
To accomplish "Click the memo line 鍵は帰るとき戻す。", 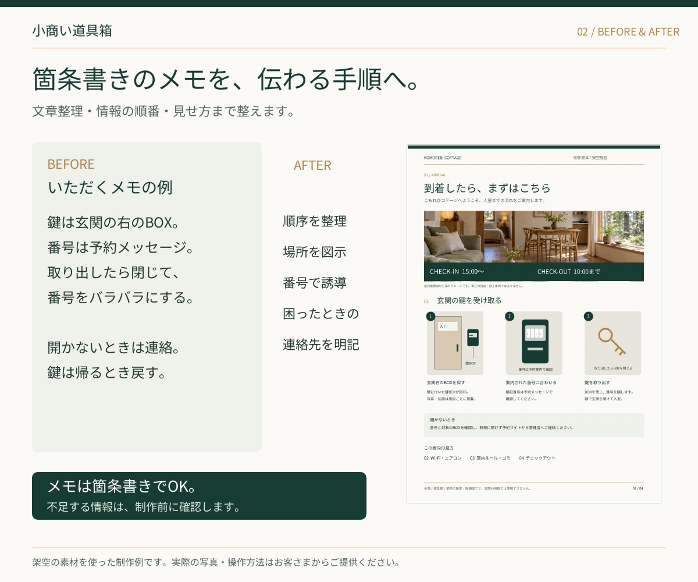I will (108, 372).
